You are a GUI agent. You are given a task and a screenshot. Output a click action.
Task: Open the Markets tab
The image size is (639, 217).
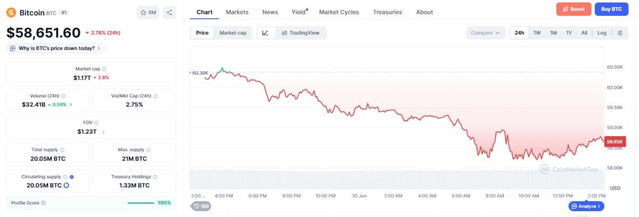[x=237, y=12]
